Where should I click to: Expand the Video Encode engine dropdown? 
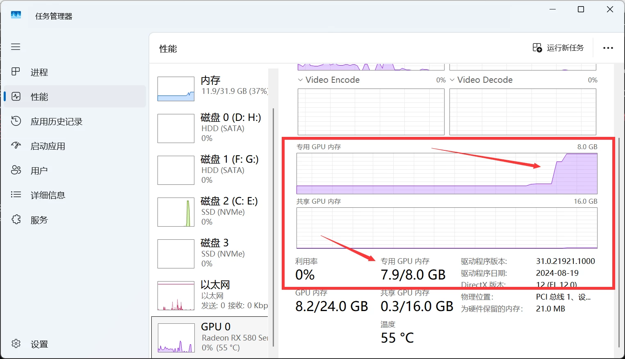pyautogui.click(x=301, y=80)
